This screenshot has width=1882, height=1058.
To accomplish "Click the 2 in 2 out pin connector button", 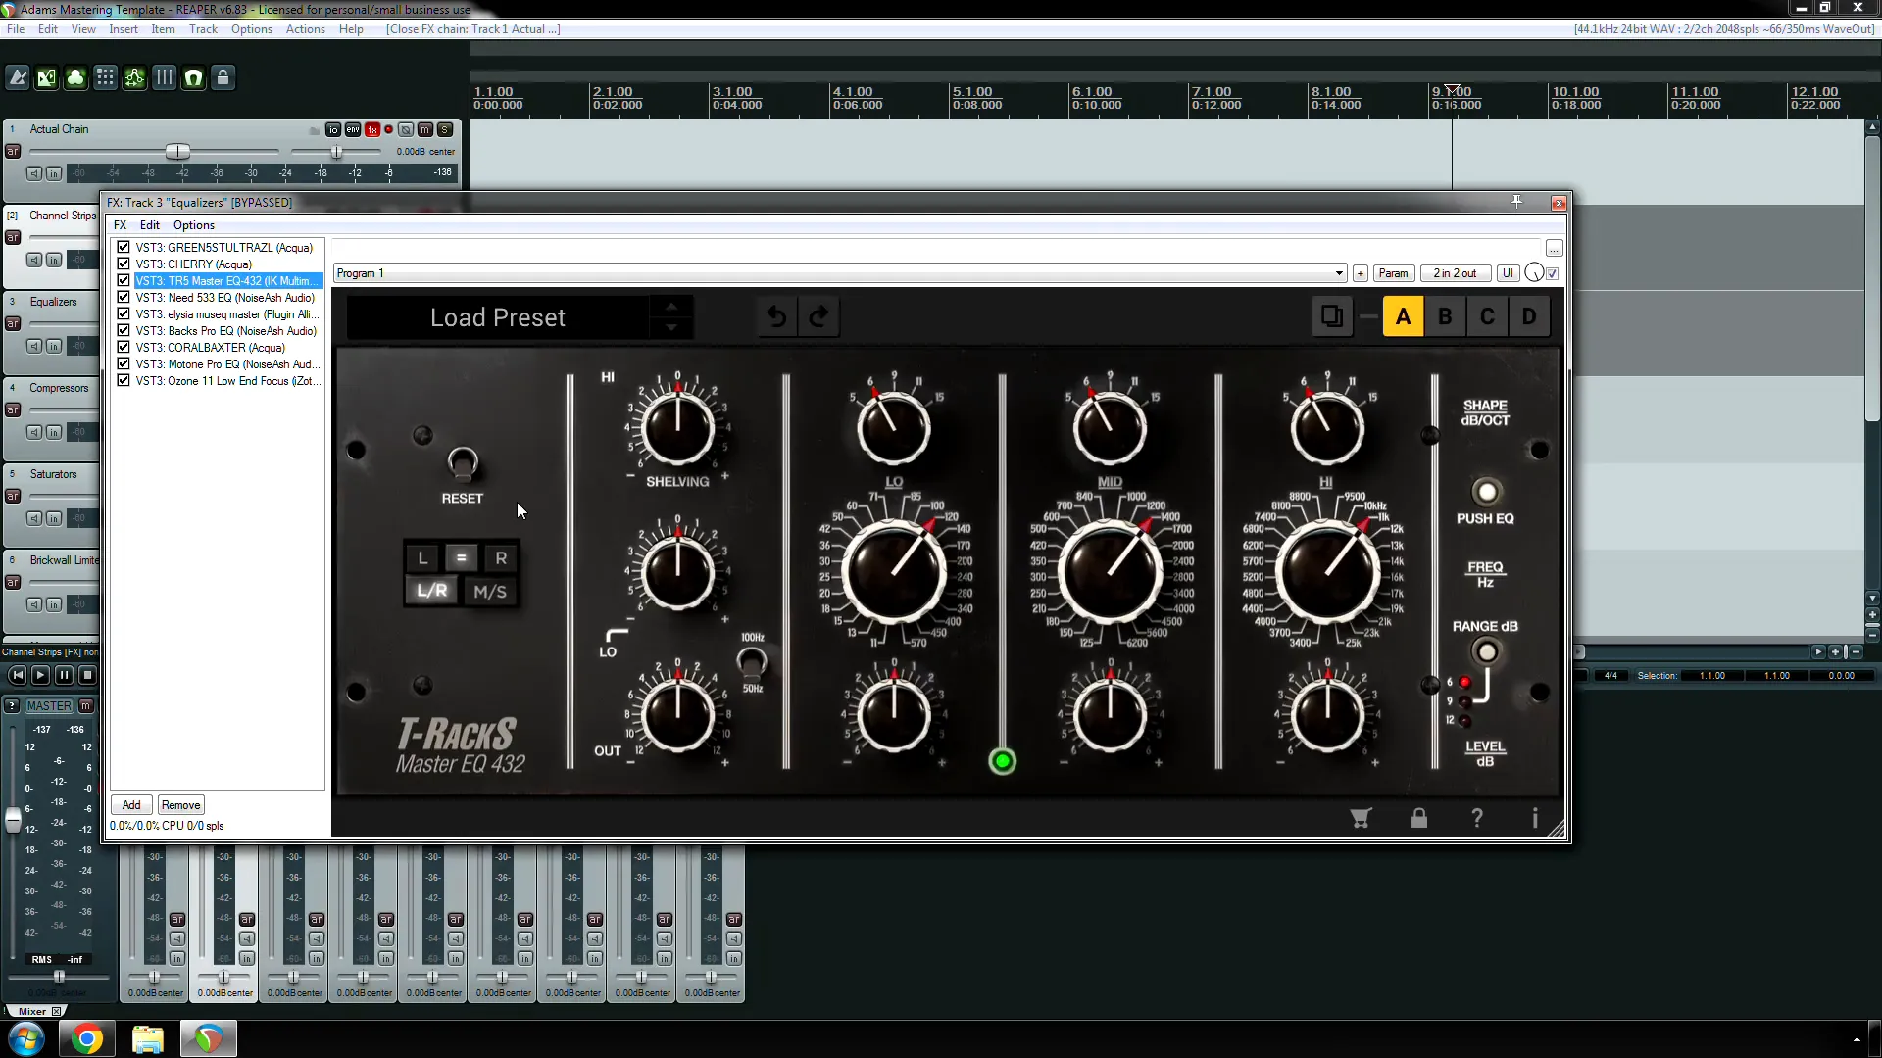I will coord(1455,273).
